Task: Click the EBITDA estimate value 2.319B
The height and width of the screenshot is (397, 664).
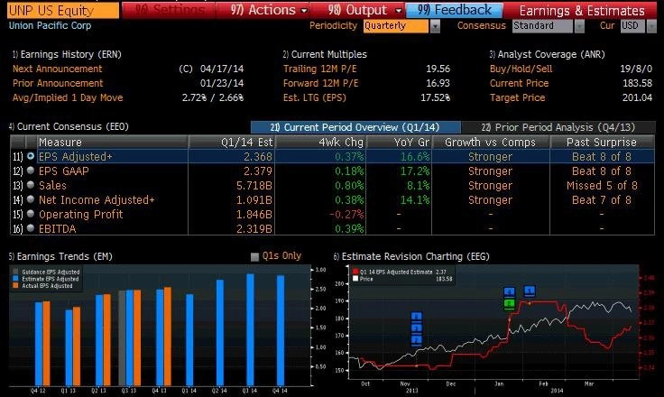Action: pyautogui.click(x=254, y=229)
